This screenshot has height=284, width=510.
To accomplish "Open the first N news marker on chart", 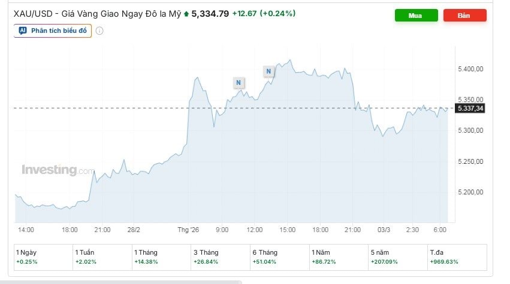I will (x=239, y=83).
